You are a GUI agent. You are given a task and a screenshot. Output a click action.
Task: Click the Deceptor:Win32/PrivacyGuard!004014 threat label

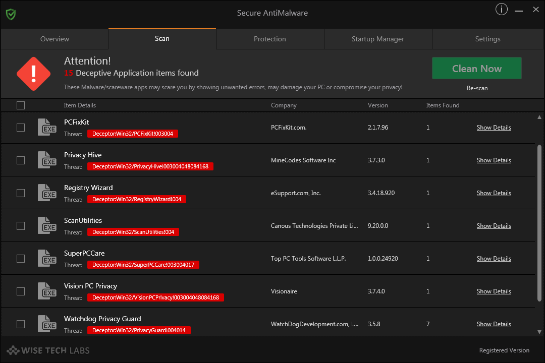tap(139, 330)
